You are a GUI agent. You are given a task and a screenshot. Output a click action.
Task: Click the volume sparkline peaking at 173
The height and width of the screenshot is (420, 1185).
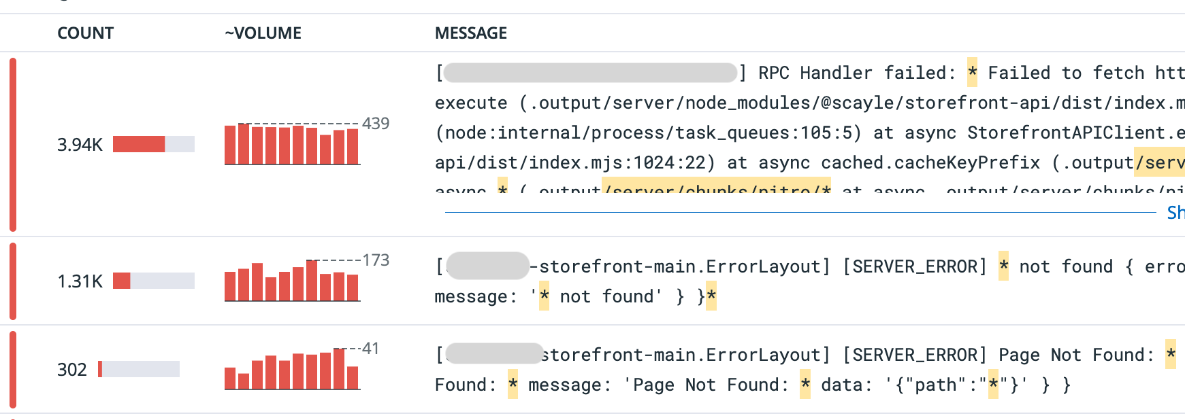point(291,281)
